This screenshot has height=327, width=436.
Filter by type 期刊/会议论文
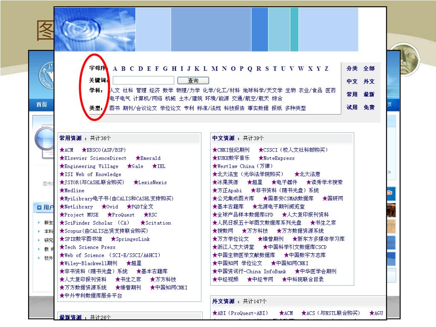tap(140, 108)
